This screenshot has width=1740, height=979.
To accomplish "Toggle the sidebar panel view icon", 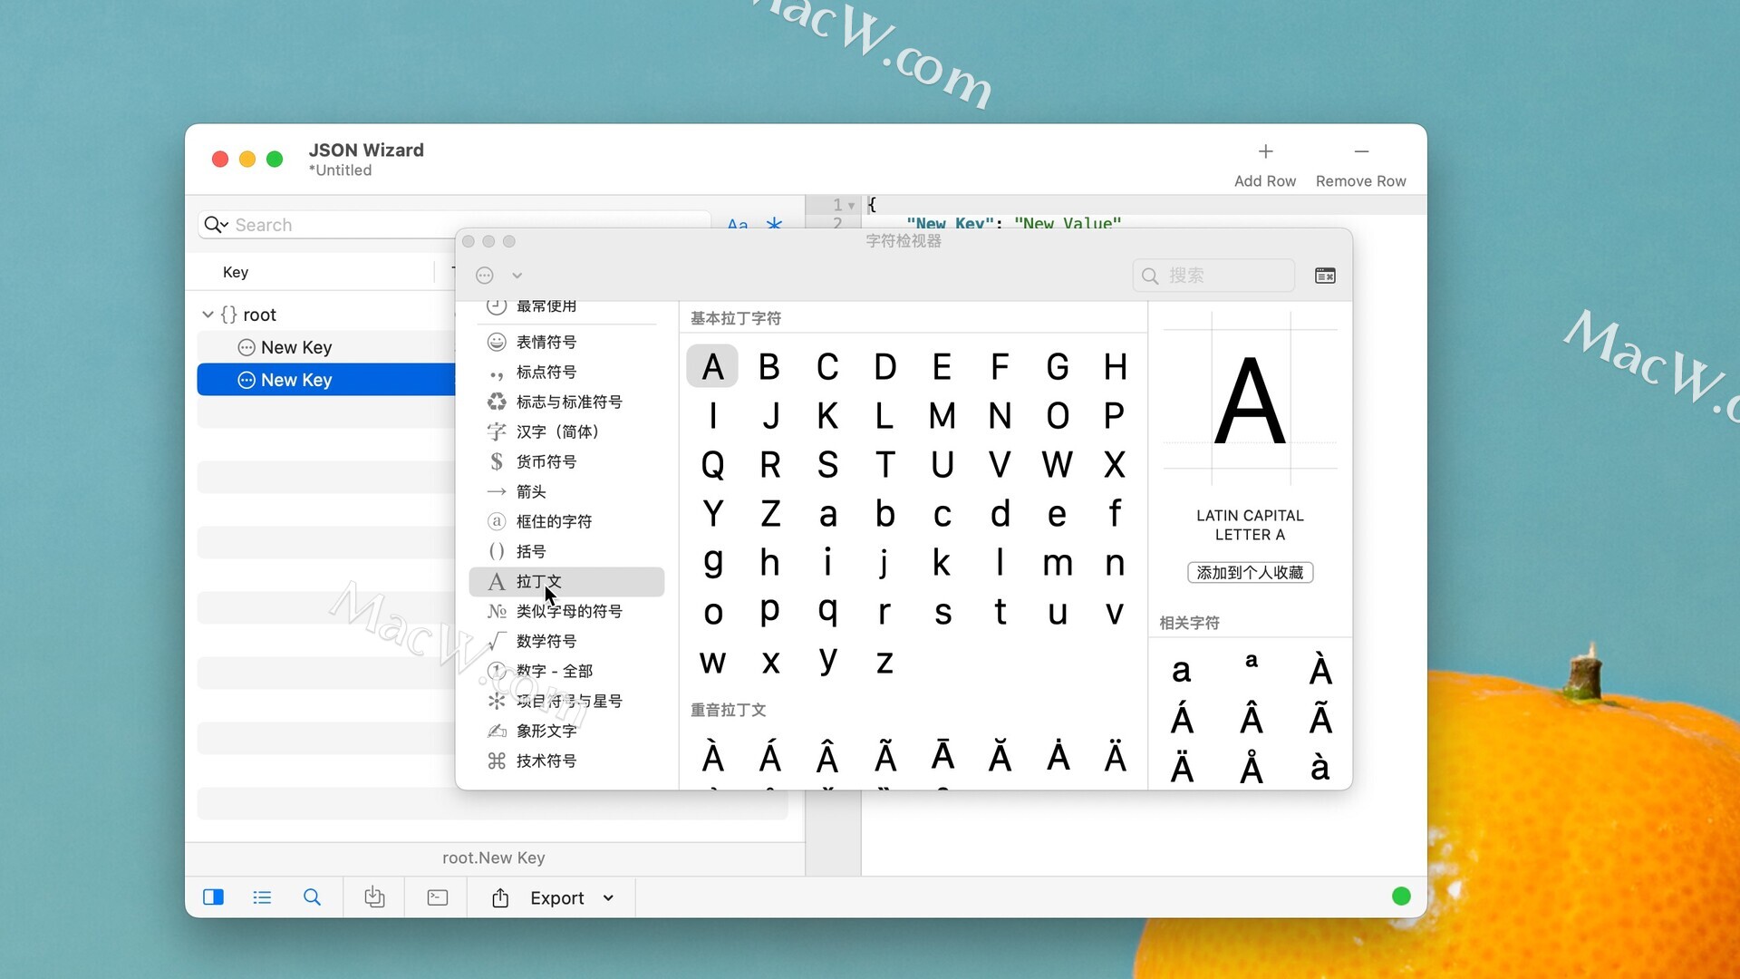I will [213, 897].
